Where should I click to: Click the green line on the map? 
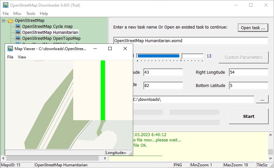[x=103, y=90]
